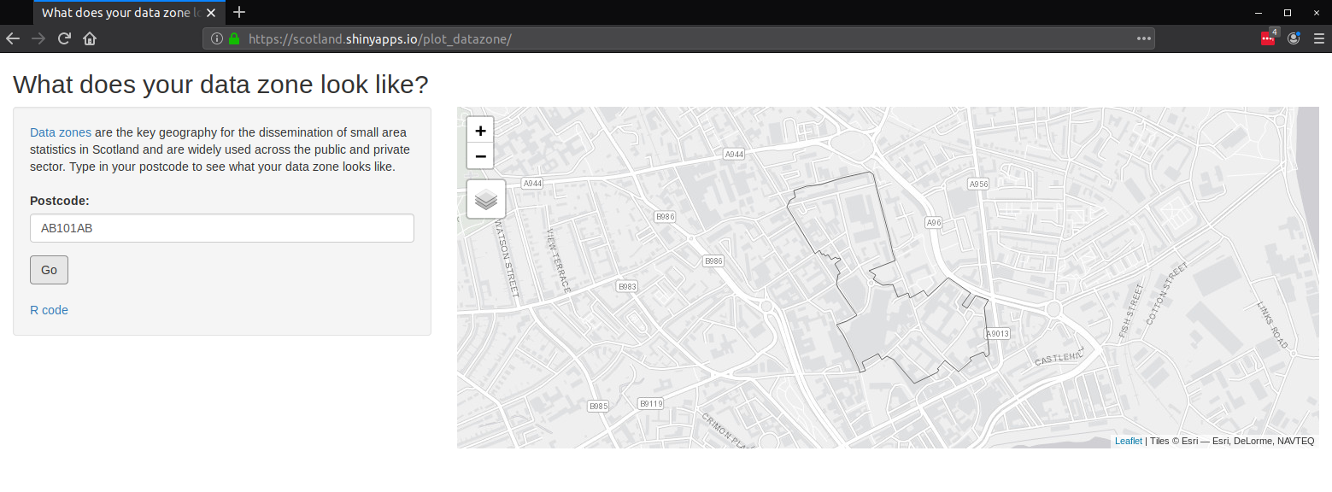Open the browser hamburger menu
Viewport: 1332px width, 492px height.
pyautogui.click(x=1318, y=38)
